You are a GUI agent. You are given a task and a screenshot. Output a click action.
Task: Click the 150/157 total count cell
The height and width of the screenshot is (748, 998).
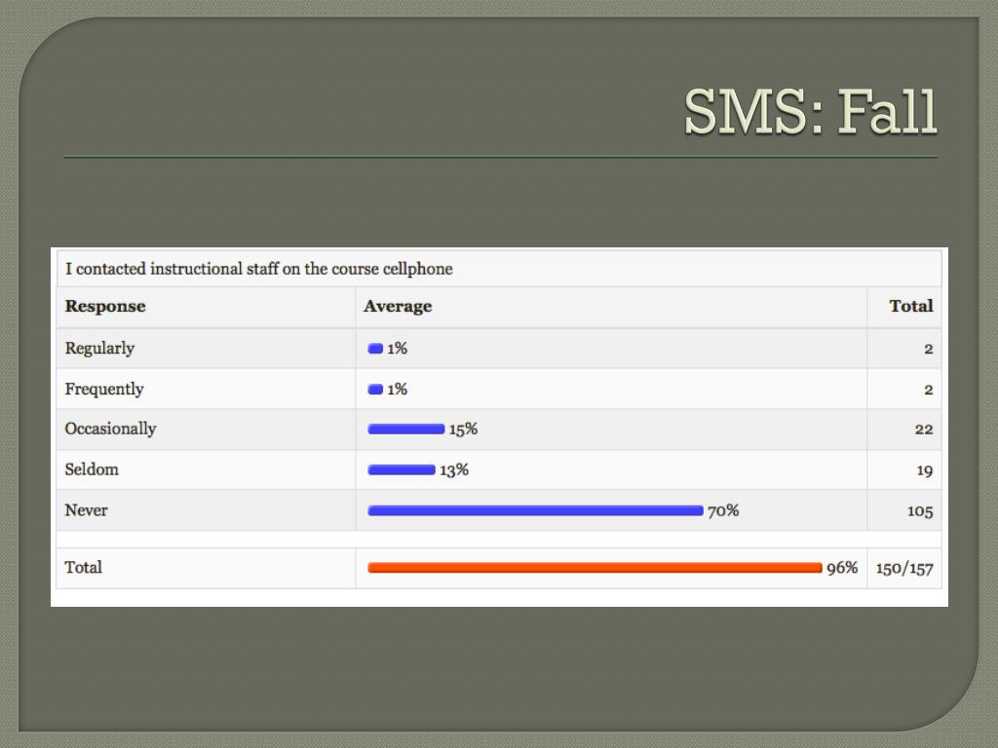[x=904, y=568]
